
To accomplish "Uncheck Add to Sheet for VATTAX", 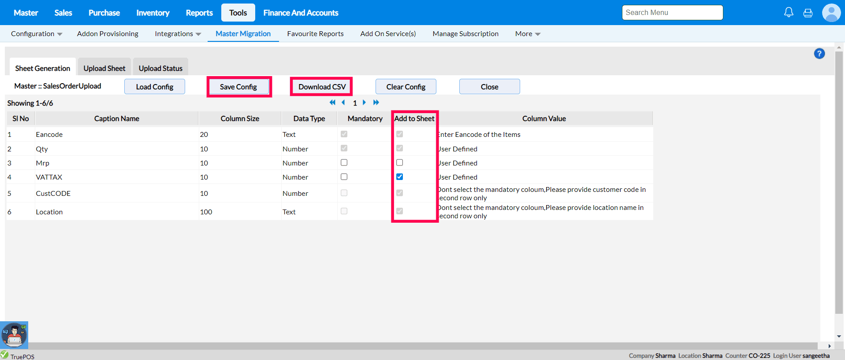I will tap(399, 177).
